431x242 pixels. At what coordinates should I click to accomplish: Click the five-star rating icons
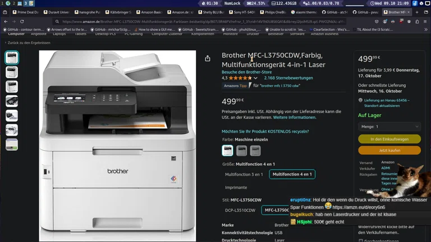coord(240,78)
